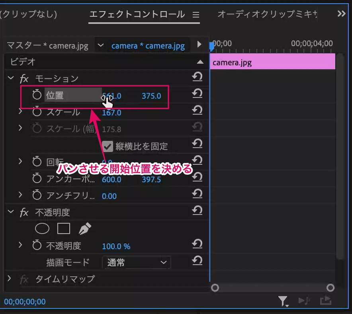
Task: Collapse the モーション effect group
Action: point(10,78)
